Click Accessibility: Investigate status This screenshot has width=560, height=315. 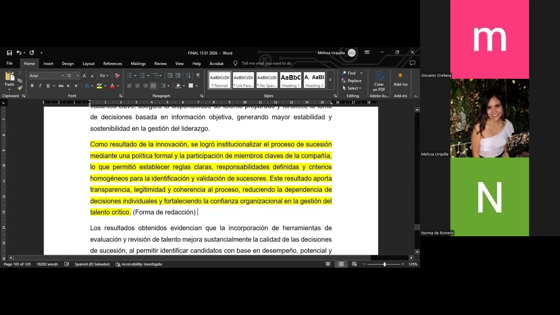coord(139,264)
